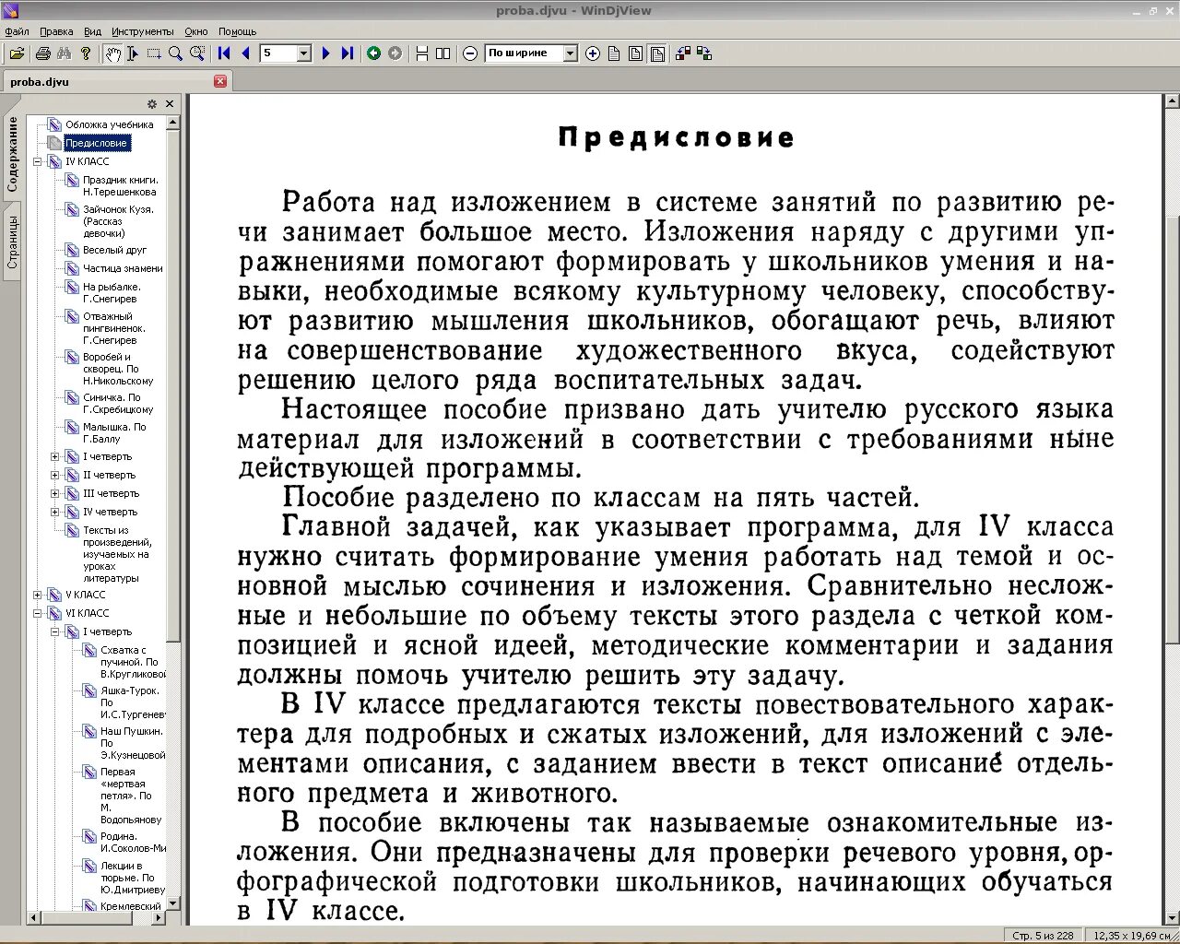Click the question mark help icon
The width and height of the screenshot is (1180, 944).
coord(87,53)
